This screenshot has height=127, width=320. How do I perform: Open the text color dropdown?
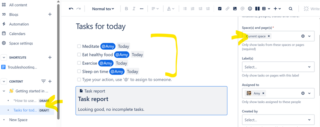[171, 9]
